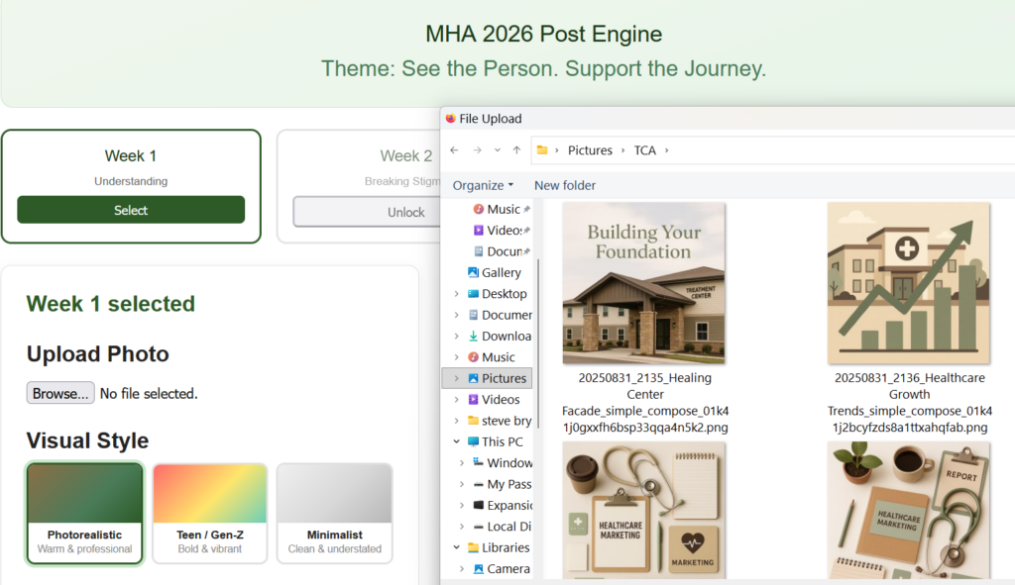
Task: Choose the Photorealistic visual style card
Action: coord(85,514)
